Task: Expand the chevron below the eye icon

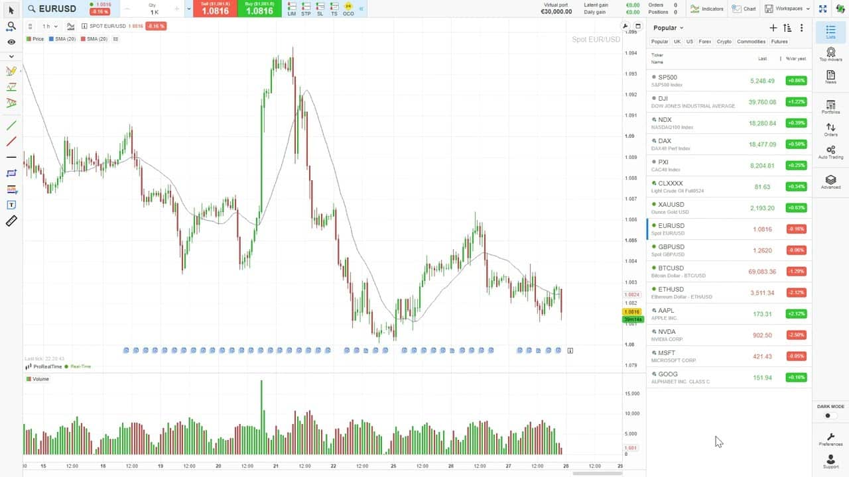Action: pyautogui.click(x=11, y=56)
